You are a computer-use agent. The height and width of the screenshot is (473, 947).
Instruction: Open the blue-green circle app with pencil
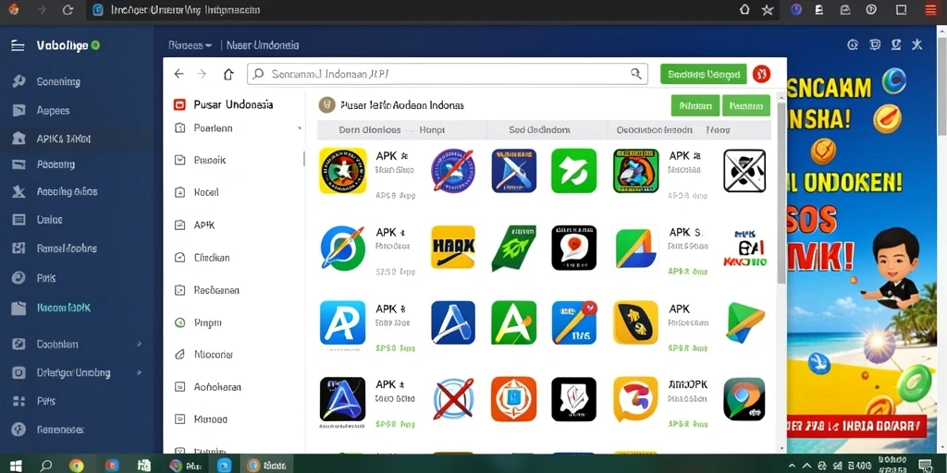pos(342,248)
